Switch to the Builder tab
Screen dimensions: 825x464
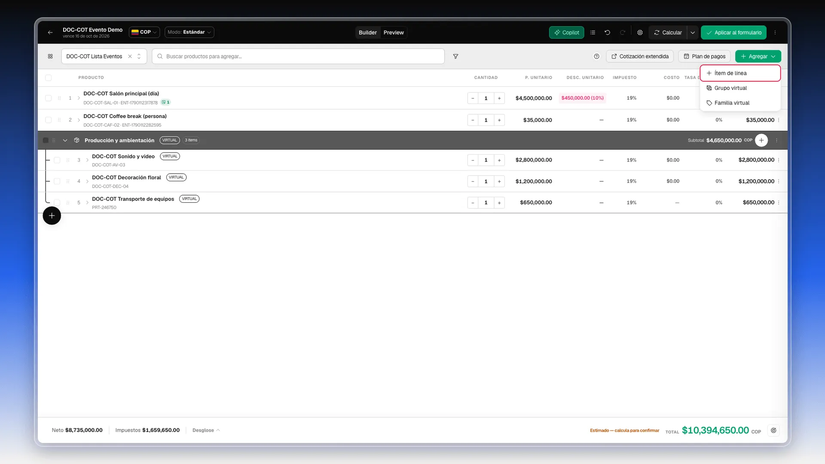click(x=368, y=33)
